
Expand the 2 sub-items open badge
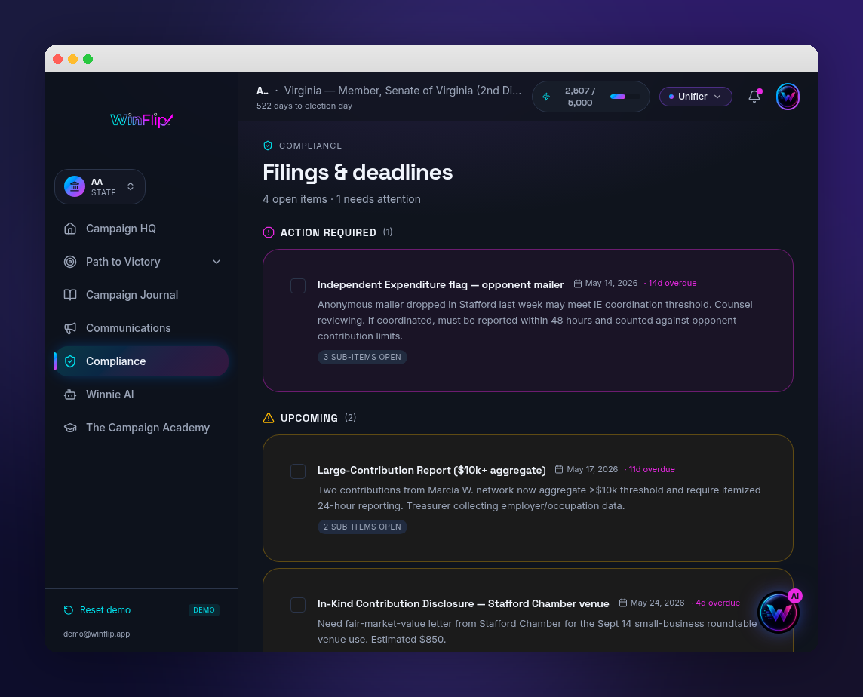362,527
